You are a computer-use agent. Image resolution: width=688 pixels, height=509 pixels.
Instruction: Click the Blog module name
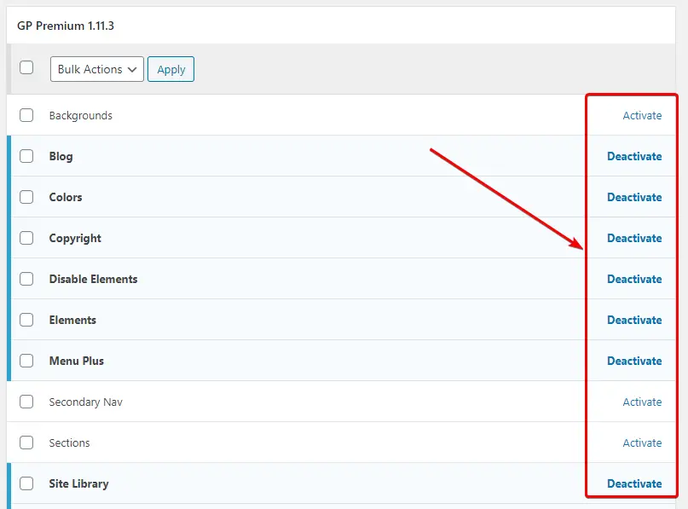tap(61, 157)
